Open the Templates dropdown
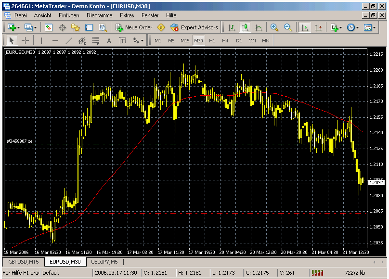Image resolution: width=389 pixels, height=279 pixels. click(375, 27)
